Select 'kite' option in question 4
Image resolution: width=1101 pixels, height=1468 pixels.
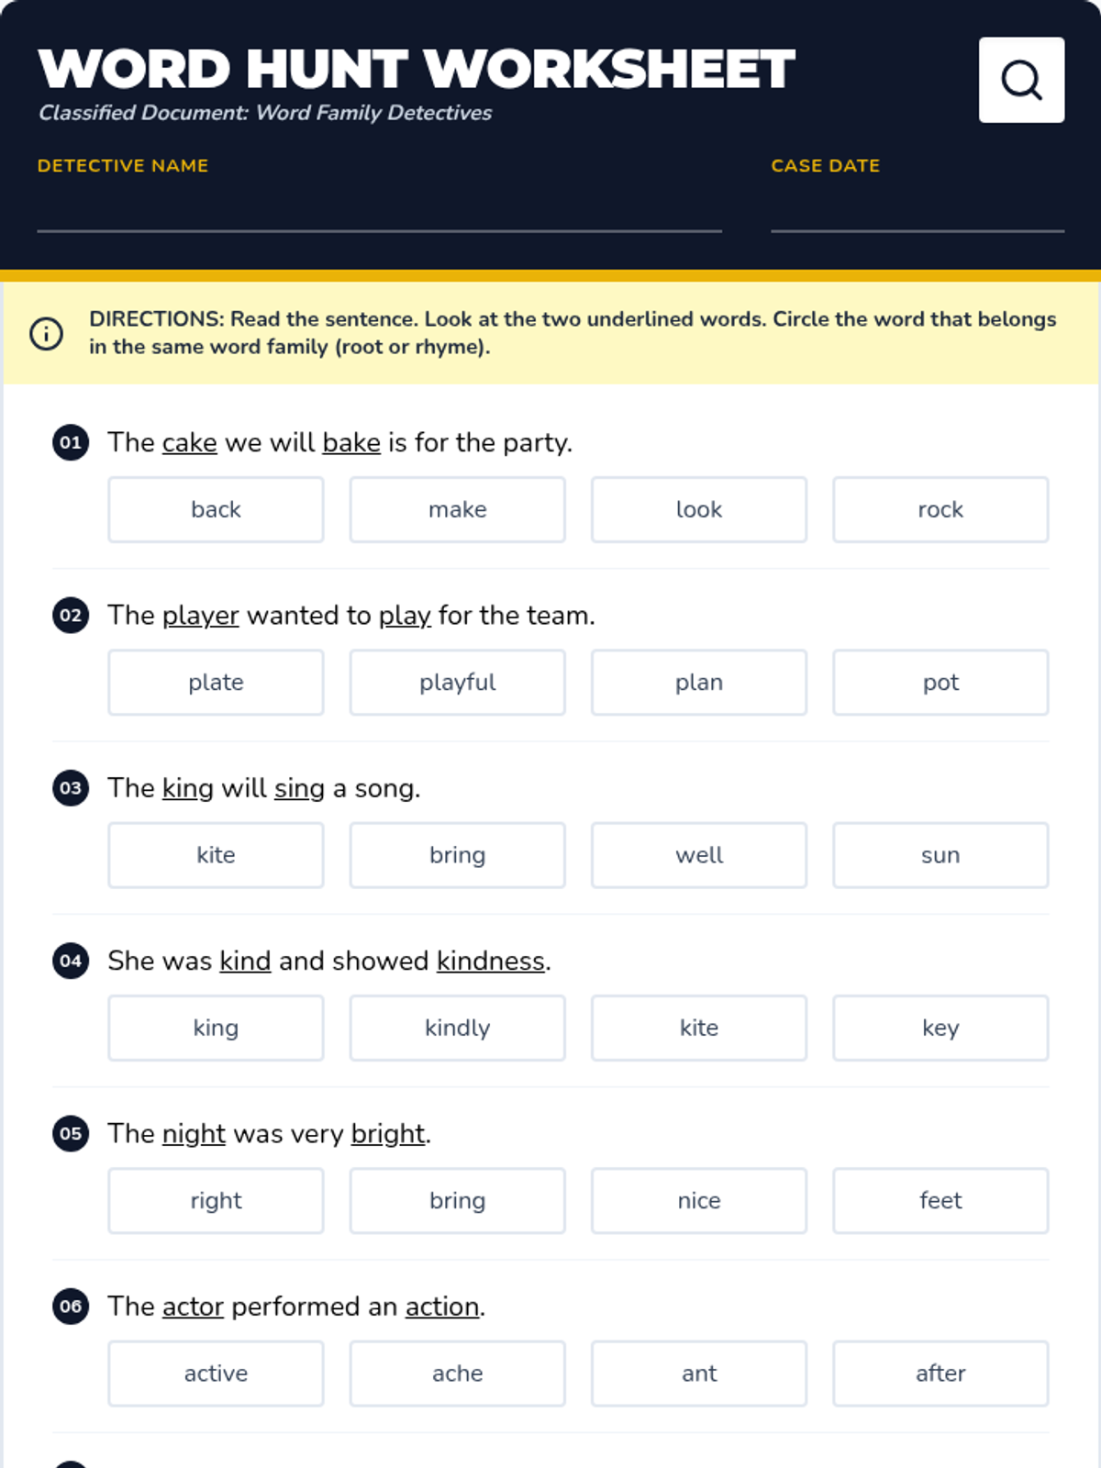click(x=699, y=1028)
